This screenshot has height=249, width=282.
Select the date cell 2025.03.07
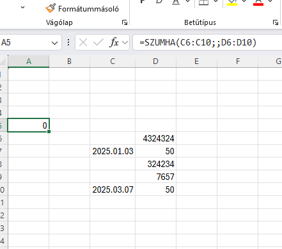113,189
